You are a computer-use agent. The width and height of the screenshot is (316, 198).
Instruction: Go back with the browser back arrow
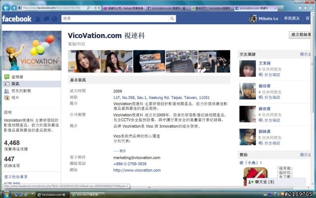point(6,8)
